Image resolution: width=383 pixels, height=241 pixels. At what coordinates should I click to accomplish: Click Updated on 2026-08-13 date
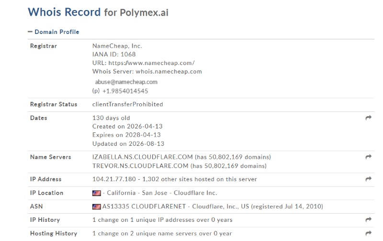click(x=128, y=143)
